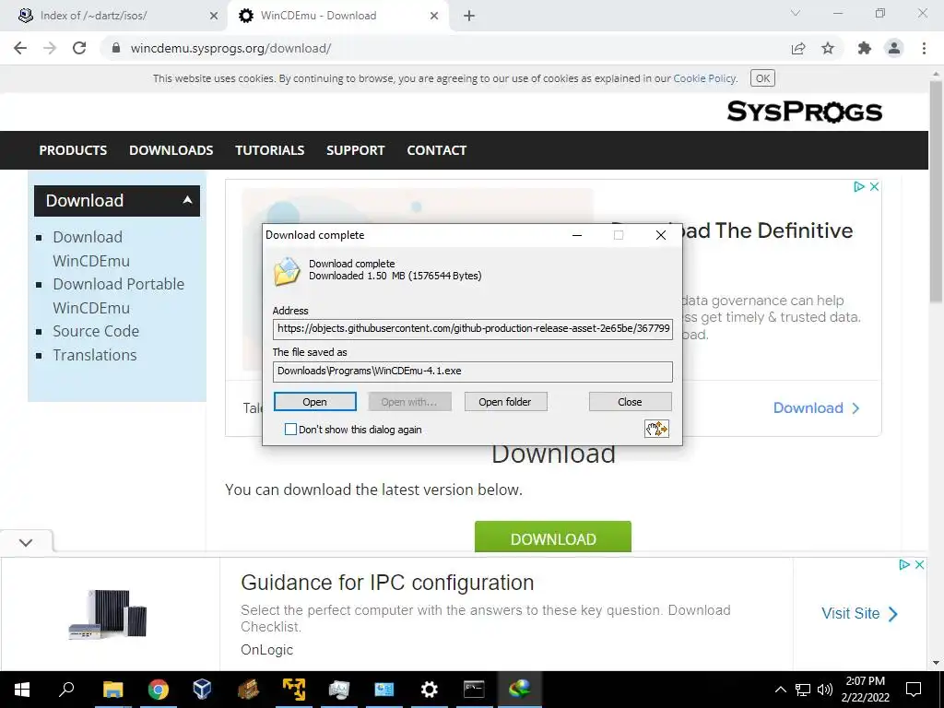Open the Cookie Policy link

(x=704, y=78)
